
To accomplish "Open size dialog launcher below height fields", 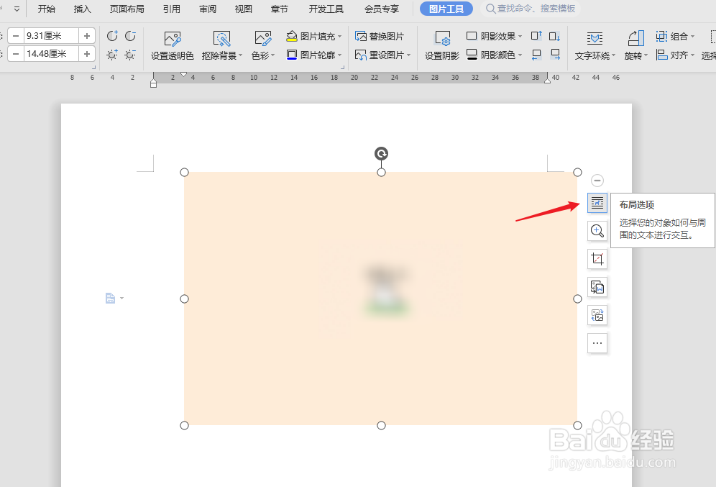I will [94, 67].
